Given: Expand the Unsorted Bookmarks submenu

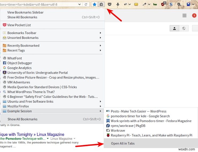Looking at the screenshot, I should click(52, 38).
